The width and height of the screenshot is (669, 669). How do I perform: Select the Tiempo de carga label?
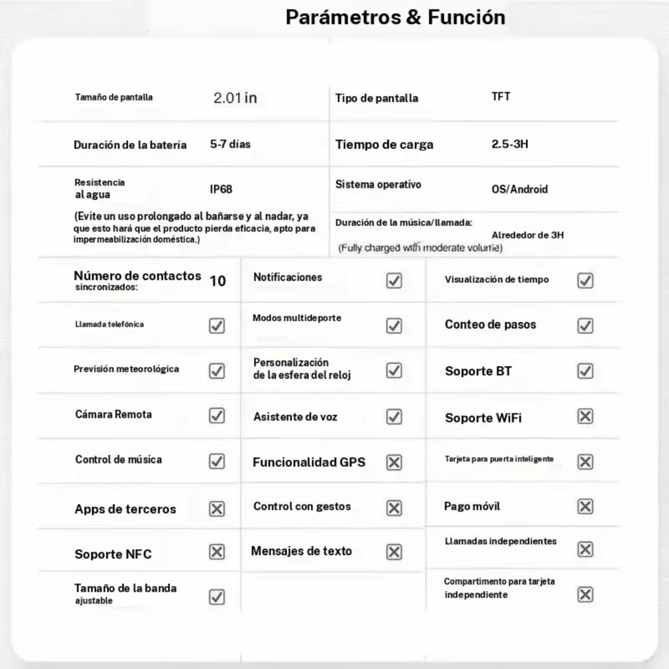(x=384, y=145)
